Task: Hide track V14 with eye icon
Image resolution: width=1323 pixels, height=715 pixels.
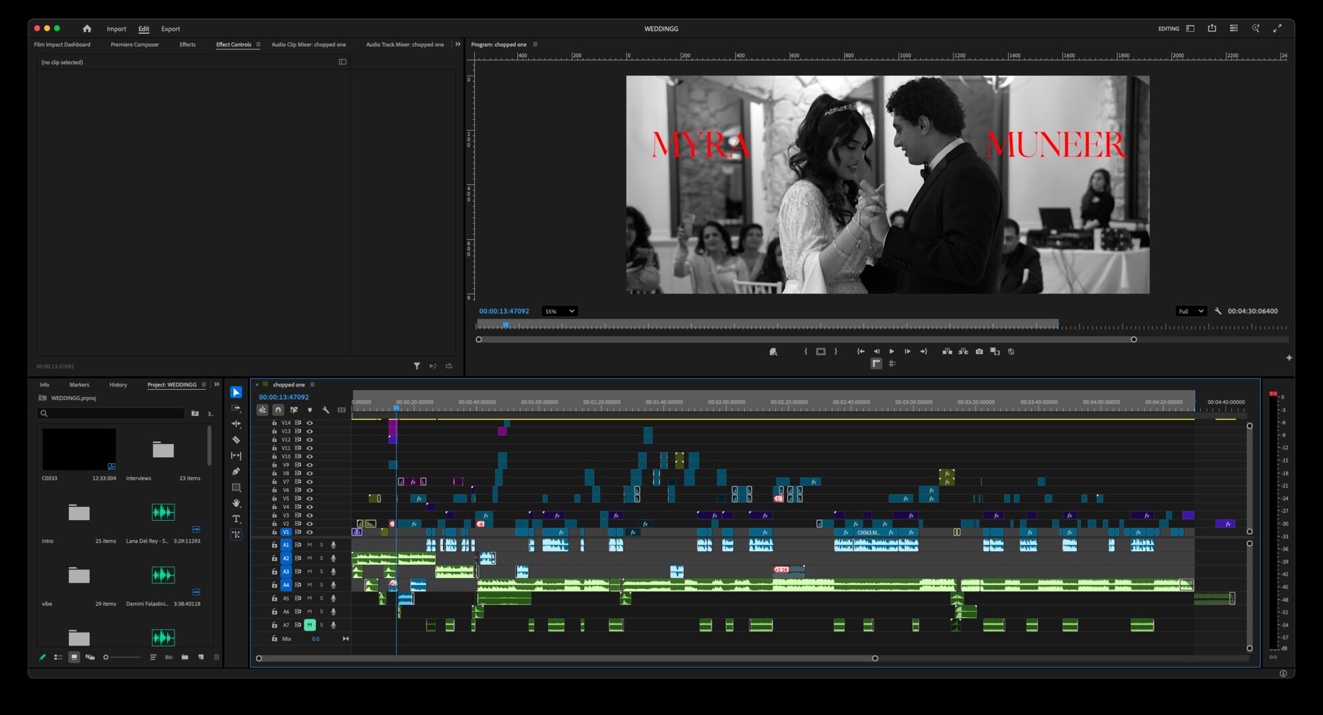Action: coord(309,423)
